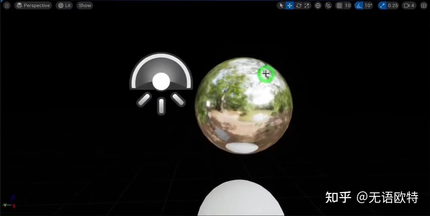Activate the Translate move tool

(x=290, y=5)
